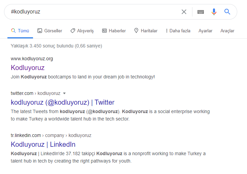The image size is (247, 174).
Task: Click the twitter.com › kodluyoruz breadcrumb
Action: point(35,93)
